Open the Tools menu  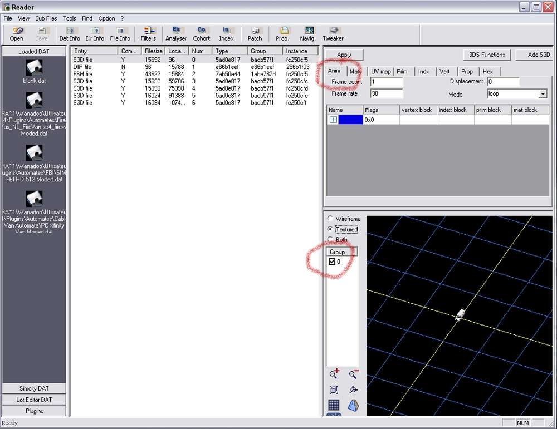click(70, 18)
